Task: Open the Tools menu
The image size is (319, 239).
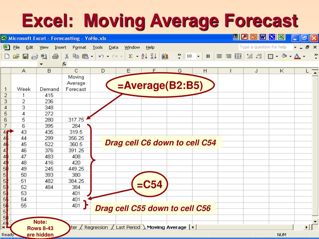Action: pos(98,47)
